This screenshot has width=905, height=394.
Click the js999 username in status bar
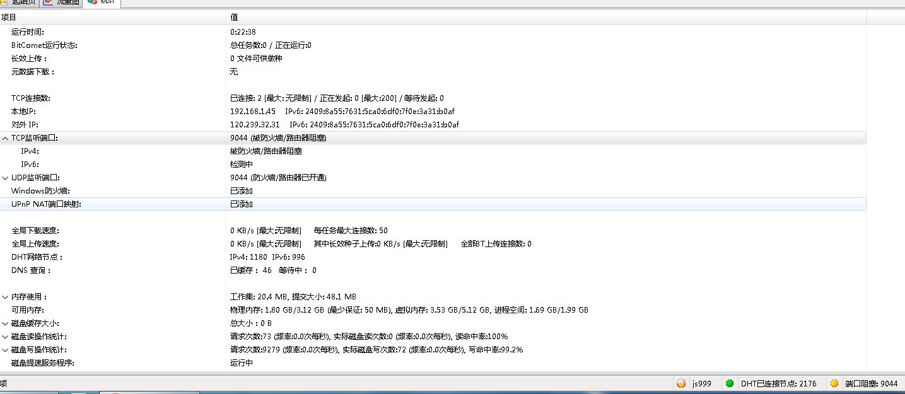click(x=702, y=383)
